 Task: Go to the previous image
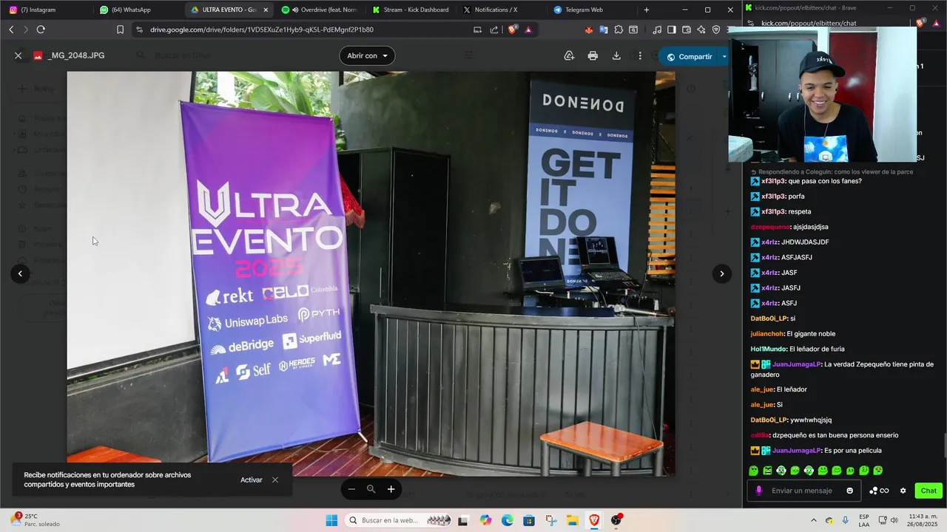click(20, 273)
